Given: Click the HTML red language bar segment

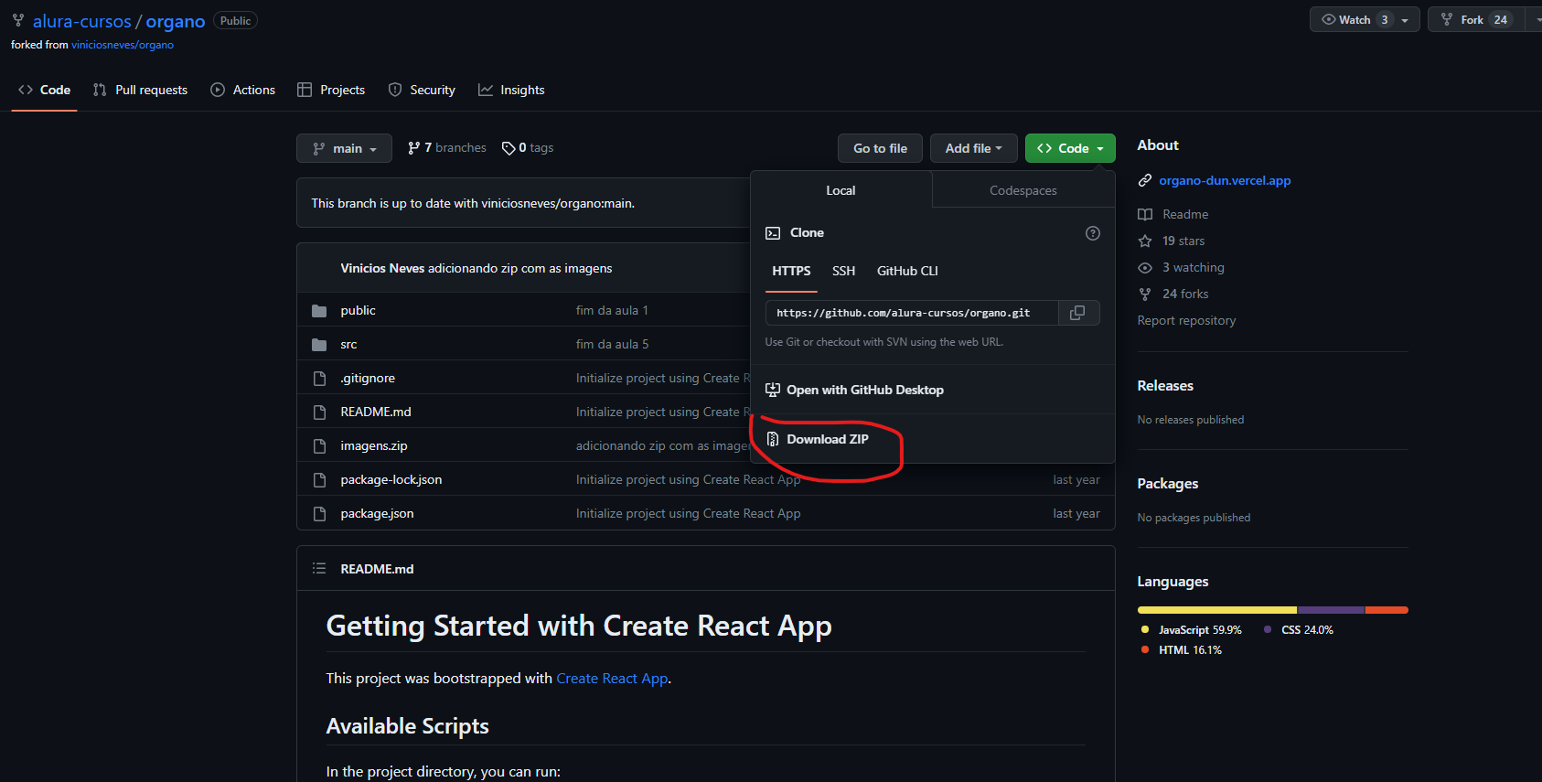Looking at the screenshot, I should point(1387,610).
